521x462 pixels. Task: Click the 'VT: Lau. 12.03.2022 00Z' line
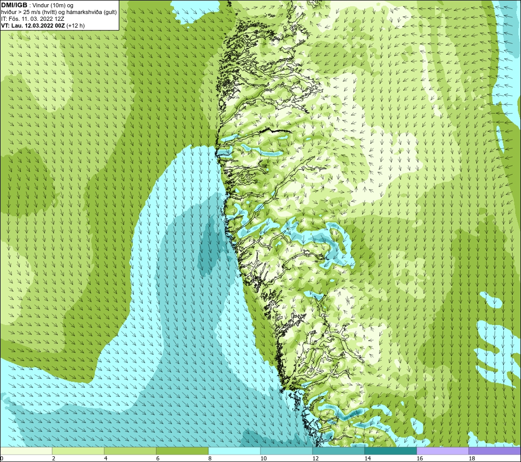(x=33, y=26)
